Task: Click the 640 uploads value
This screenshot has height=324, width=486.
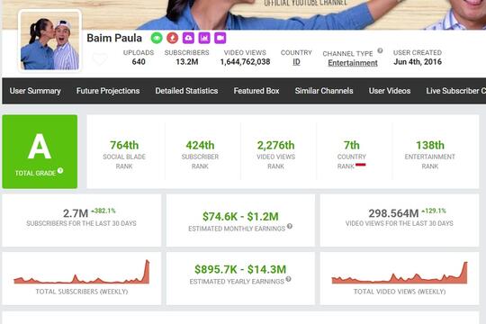Action: tap(139, 62)
